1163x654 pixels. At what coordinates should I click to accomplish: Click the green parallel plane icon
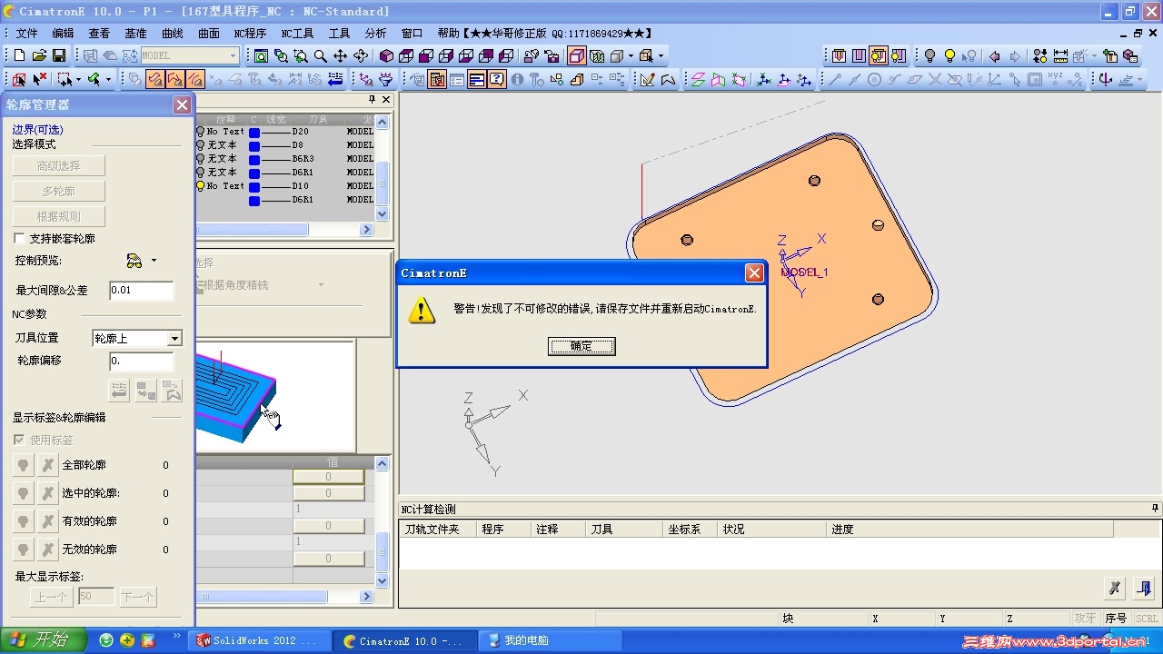[699, 80]
